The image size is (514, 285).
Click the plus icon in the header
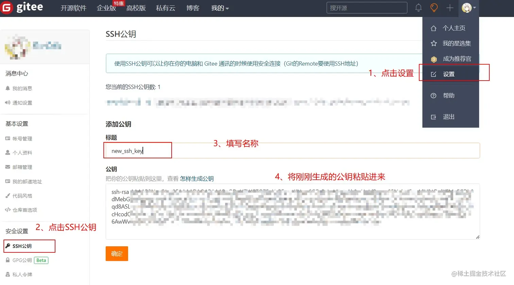[450, 8]
